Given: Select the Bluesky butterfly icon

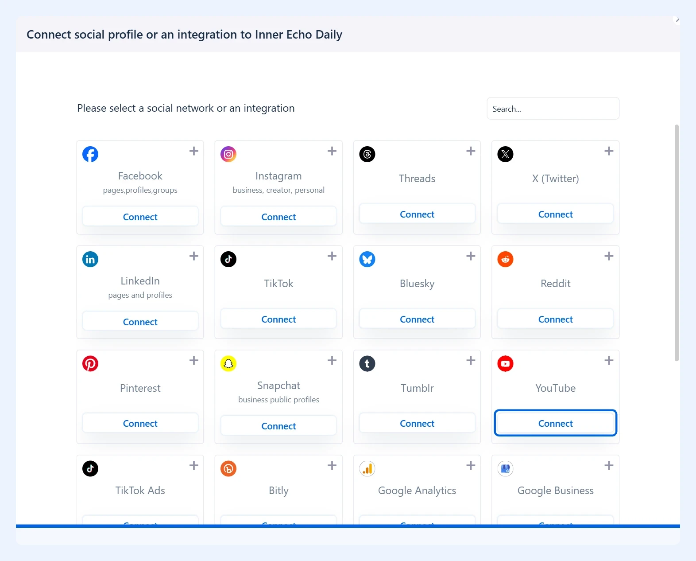Looking at the screenshot, I should click(x=367, y=259).
